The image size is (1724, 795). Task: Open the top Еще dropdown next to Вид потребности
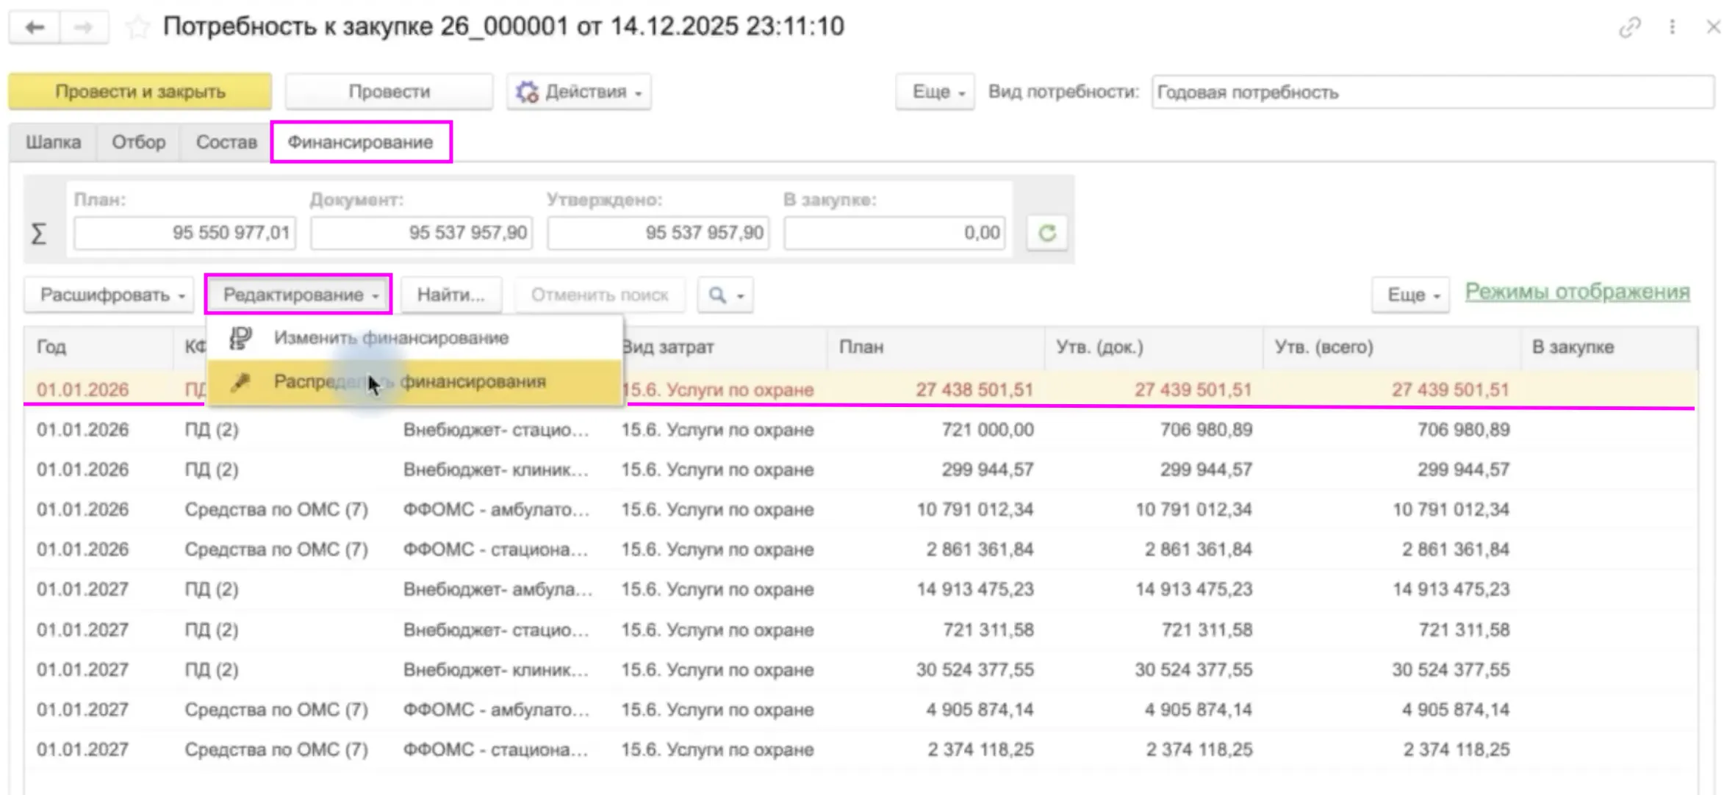tap(935, 92)
